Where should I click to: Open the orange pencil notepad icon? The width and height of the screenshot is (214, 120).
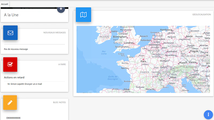point(10,102)
